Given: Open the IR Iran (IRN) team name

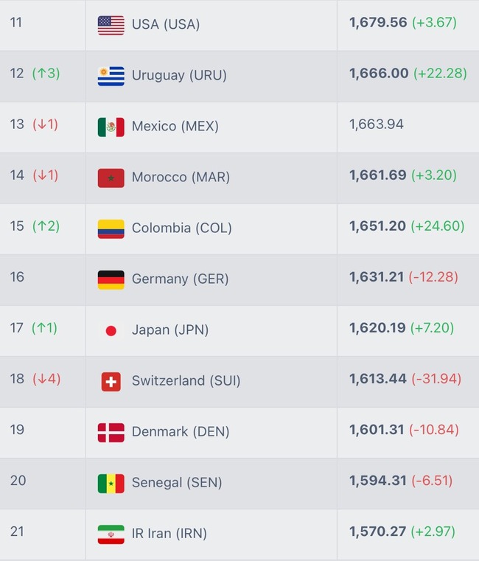Looking at the screenshot, I should pos(169,534).
